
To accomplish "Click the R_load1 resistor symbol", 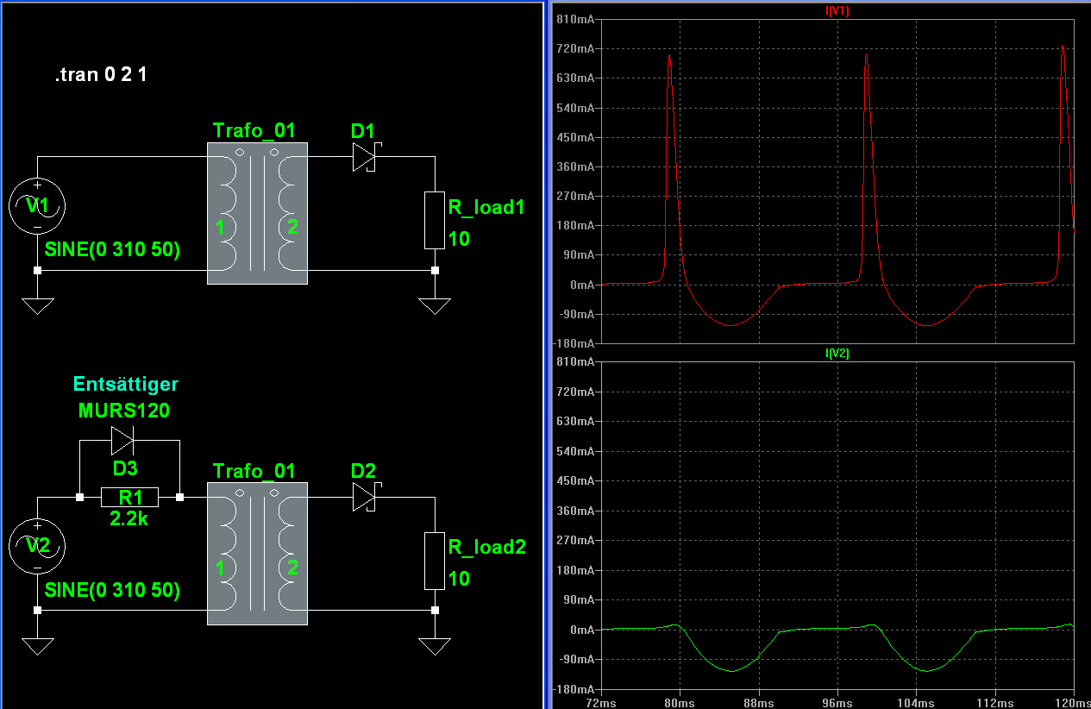I will click(435, 220).
